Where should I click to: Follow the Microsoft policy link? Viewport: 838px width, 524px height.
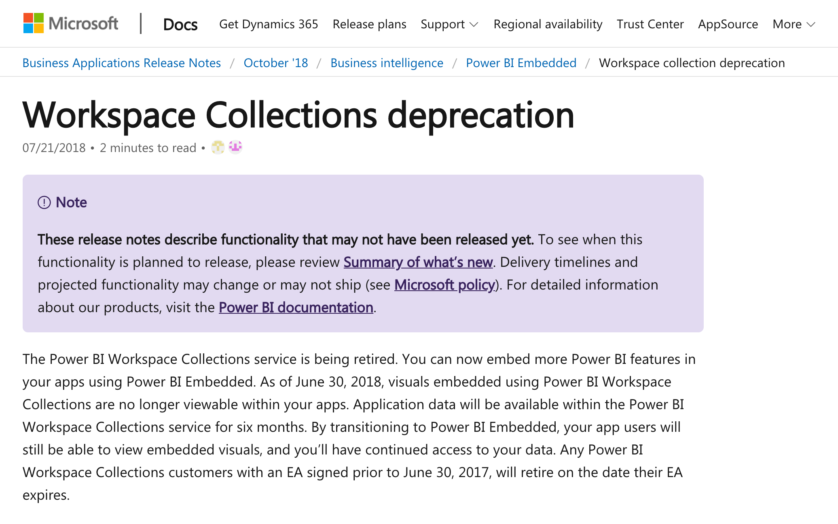click(445, 285)
